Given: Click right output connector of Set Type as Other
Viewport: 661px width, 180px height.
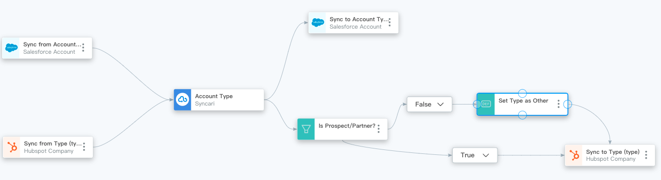Looking at the screenshot, I should tap(568, 104).
